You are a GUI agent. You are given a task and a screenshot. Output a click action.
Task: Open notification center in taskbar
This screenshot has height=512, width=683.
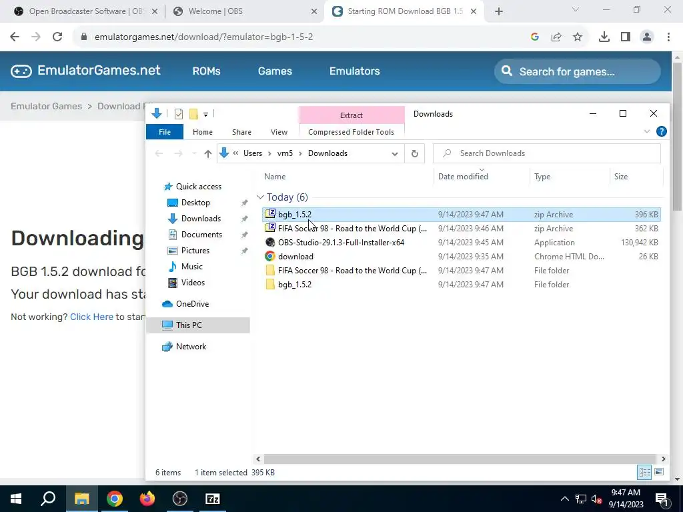point(661,499)
